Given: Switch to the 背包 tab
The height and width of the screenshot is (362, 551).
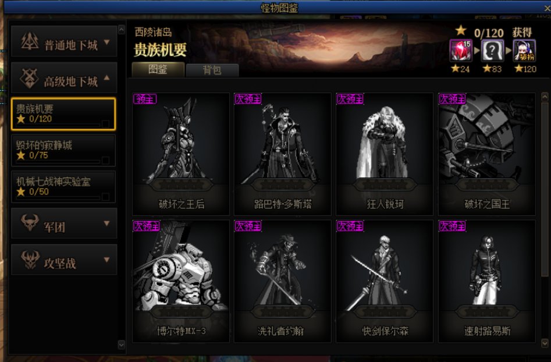Looking at the screenshot, I should pyautogui.click(x=212, y=70).
